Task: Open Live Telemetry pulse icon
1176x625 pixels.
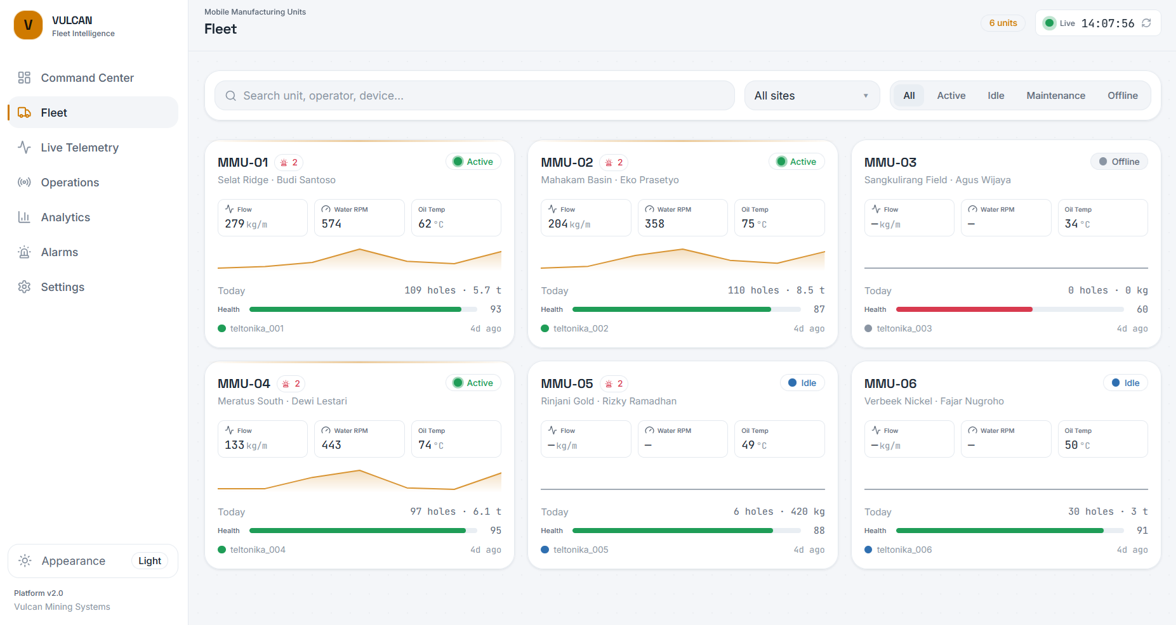Action: coord(24,147)
